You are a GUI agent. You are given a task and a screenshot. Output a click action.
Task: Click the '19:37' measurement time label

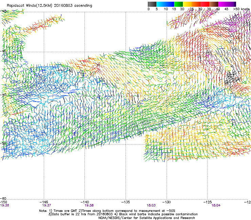pos(46,205)
